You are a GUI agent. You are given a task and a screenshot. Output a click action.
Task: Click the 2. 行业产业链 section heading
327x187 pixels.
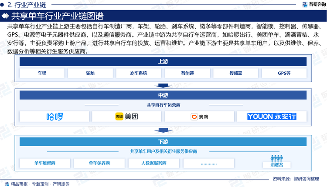click(27, 5)
